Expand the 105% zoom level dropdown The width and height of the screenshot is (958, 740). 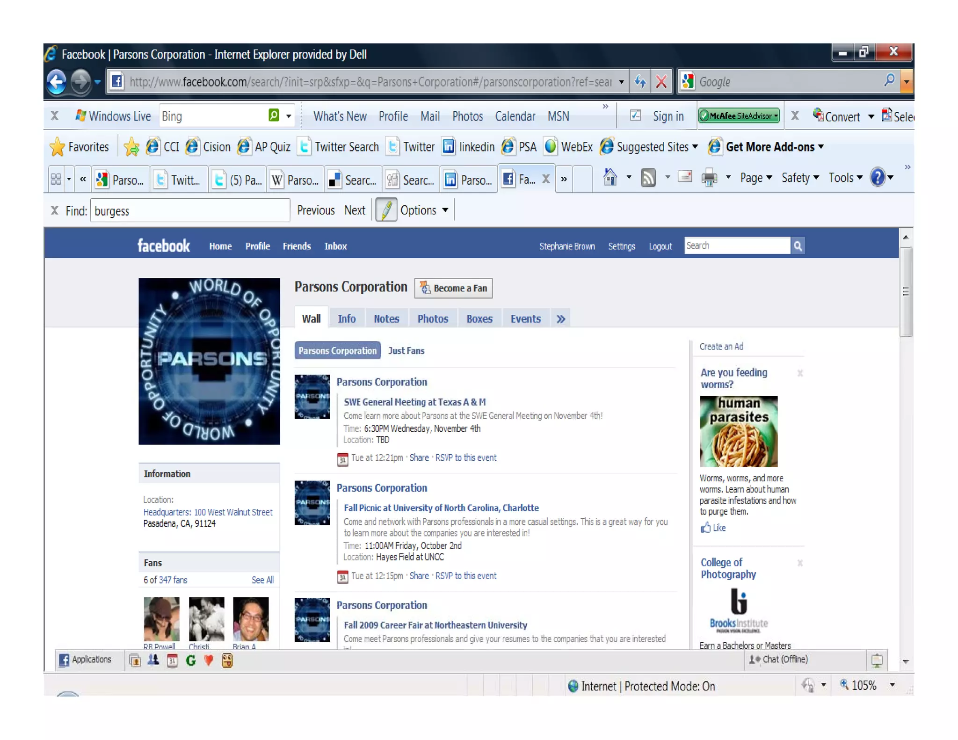point(892,685)
